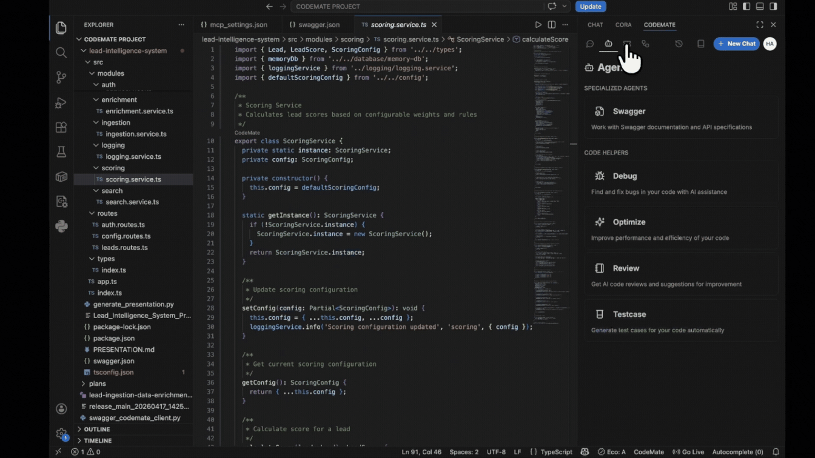Toggle the primary side bar

click(746, 7)
